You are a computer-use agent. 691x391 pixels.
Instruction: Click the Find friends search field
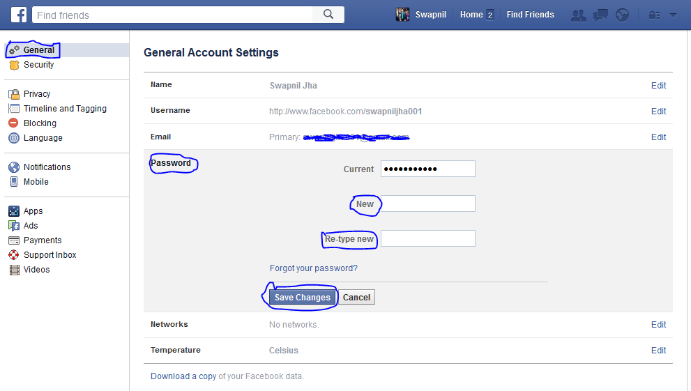[x=172, y=15]
